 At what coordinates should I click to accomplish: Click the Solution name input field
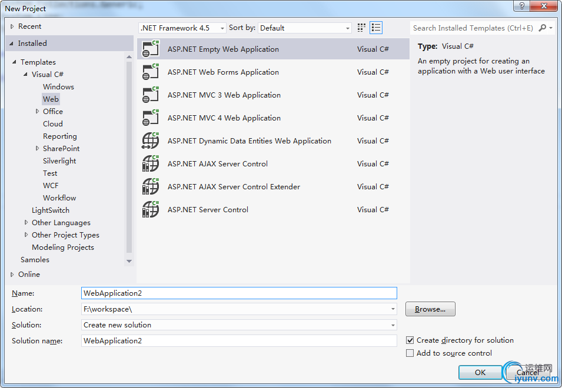pyautogui.click(x=239, y=340)
